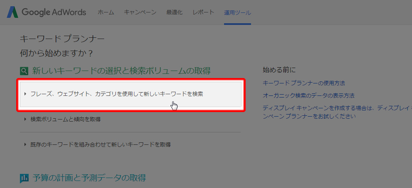Screen dimensions: 412x188
Task: Open the キャンペーン tab
Action: [140, 12]
